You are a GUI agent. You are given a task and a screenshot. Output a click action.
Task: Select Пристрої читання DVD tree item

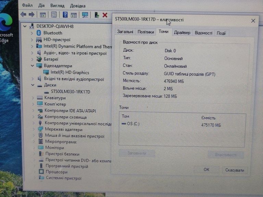coord(78,160)
